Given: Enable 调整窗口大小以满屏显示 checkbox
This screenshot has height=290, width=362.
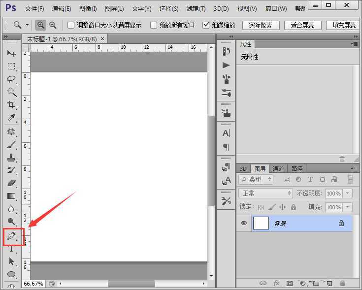Looking at the screenshot, I should click(71, 25).
